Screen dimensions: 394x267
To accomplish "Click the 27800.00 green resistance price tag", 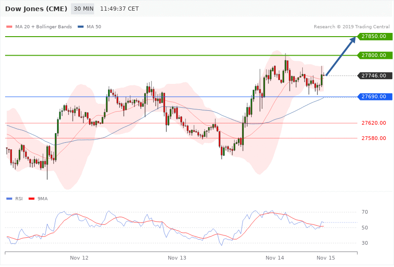I will click(x=375, y=55).
